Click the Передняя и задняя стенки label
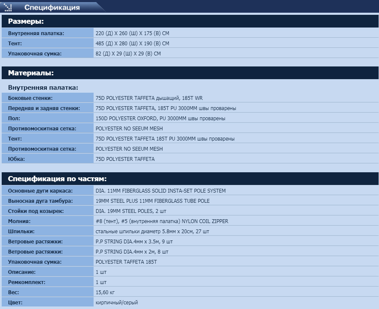This screenshot has height=309, width=379. 44,108
